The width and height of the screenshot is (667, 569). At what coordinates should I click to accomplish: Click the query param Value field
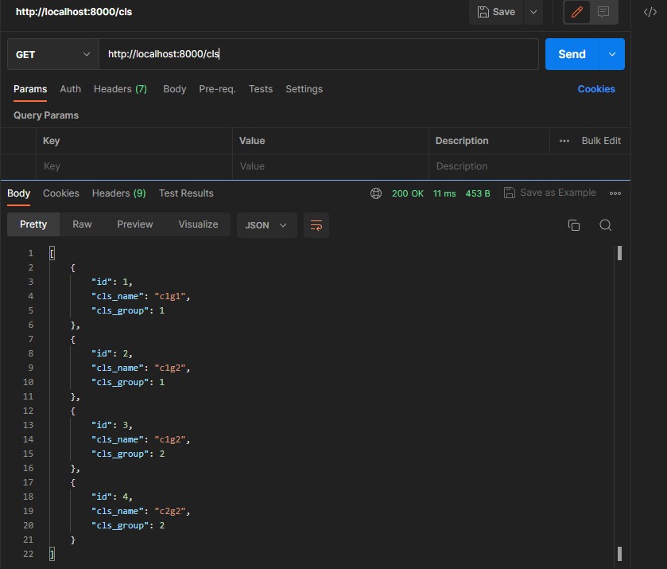click(x=331, y=166)
